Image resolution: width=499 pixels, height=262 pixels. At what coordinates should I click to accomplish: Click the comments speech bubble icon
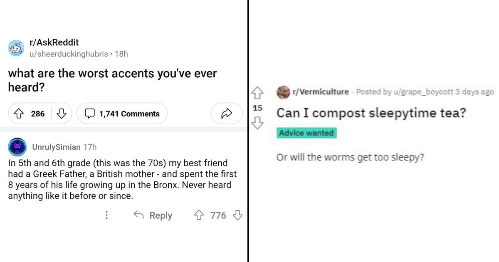[x=89, y=113]
